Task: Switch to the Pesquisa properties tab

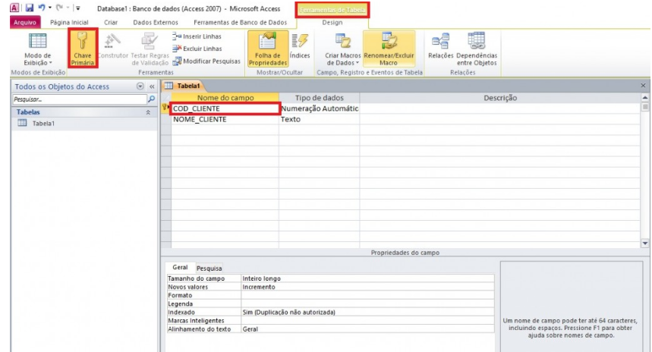Action: tap(209, 268)
